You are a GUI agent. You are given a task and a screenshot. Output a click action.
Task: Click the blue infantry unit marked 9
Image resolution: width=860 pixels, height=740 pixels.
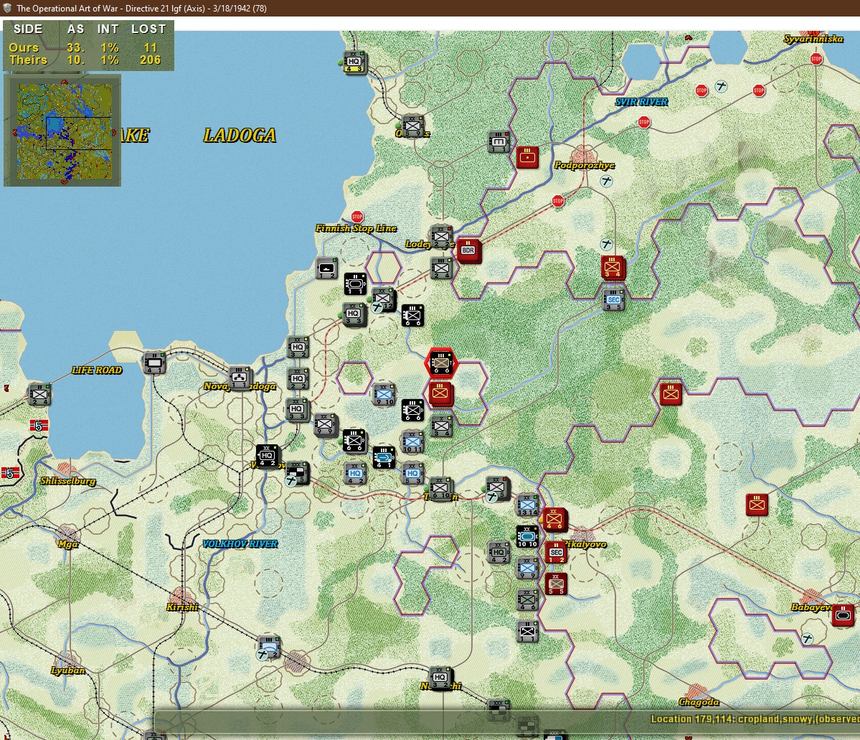[527, 568]
